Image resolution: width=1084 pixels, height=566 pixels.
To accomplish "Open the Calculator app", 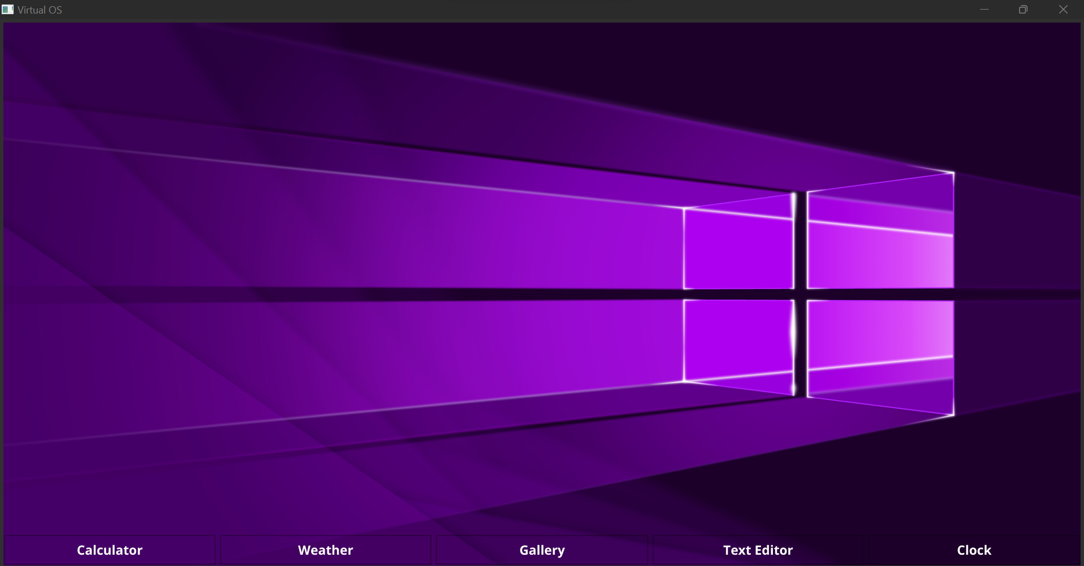I will pyautogui.click(x=110, y=550).
